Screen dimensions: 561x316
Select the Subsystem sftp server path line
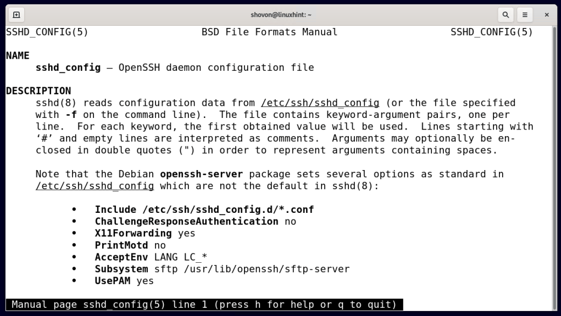pos(222,269)
